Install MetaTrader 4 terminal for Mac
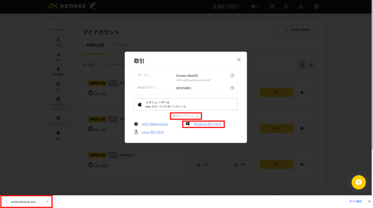 tap(186, 104)
